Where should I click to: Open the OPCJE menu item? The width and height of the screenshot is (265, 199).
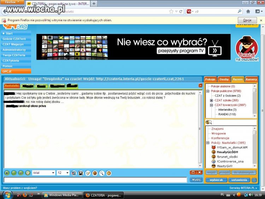point(16,71)
